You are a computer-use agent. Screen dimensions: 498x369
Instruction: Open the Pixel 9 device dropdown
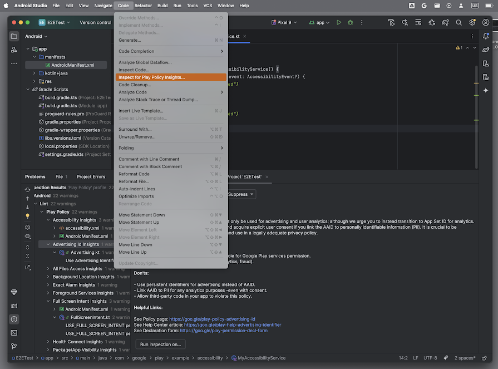tap(284, 23)
